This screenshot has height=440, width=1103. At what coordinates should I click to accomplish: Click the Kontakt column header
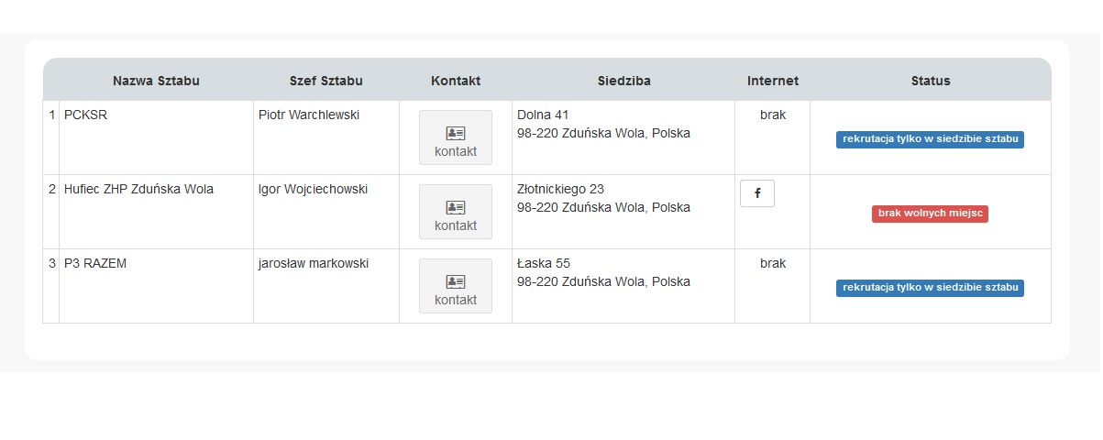[456, 81]
